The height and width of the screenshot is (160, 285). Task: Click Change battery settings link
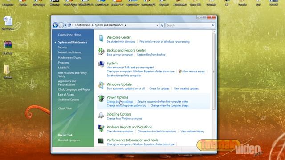pos(120,102)
